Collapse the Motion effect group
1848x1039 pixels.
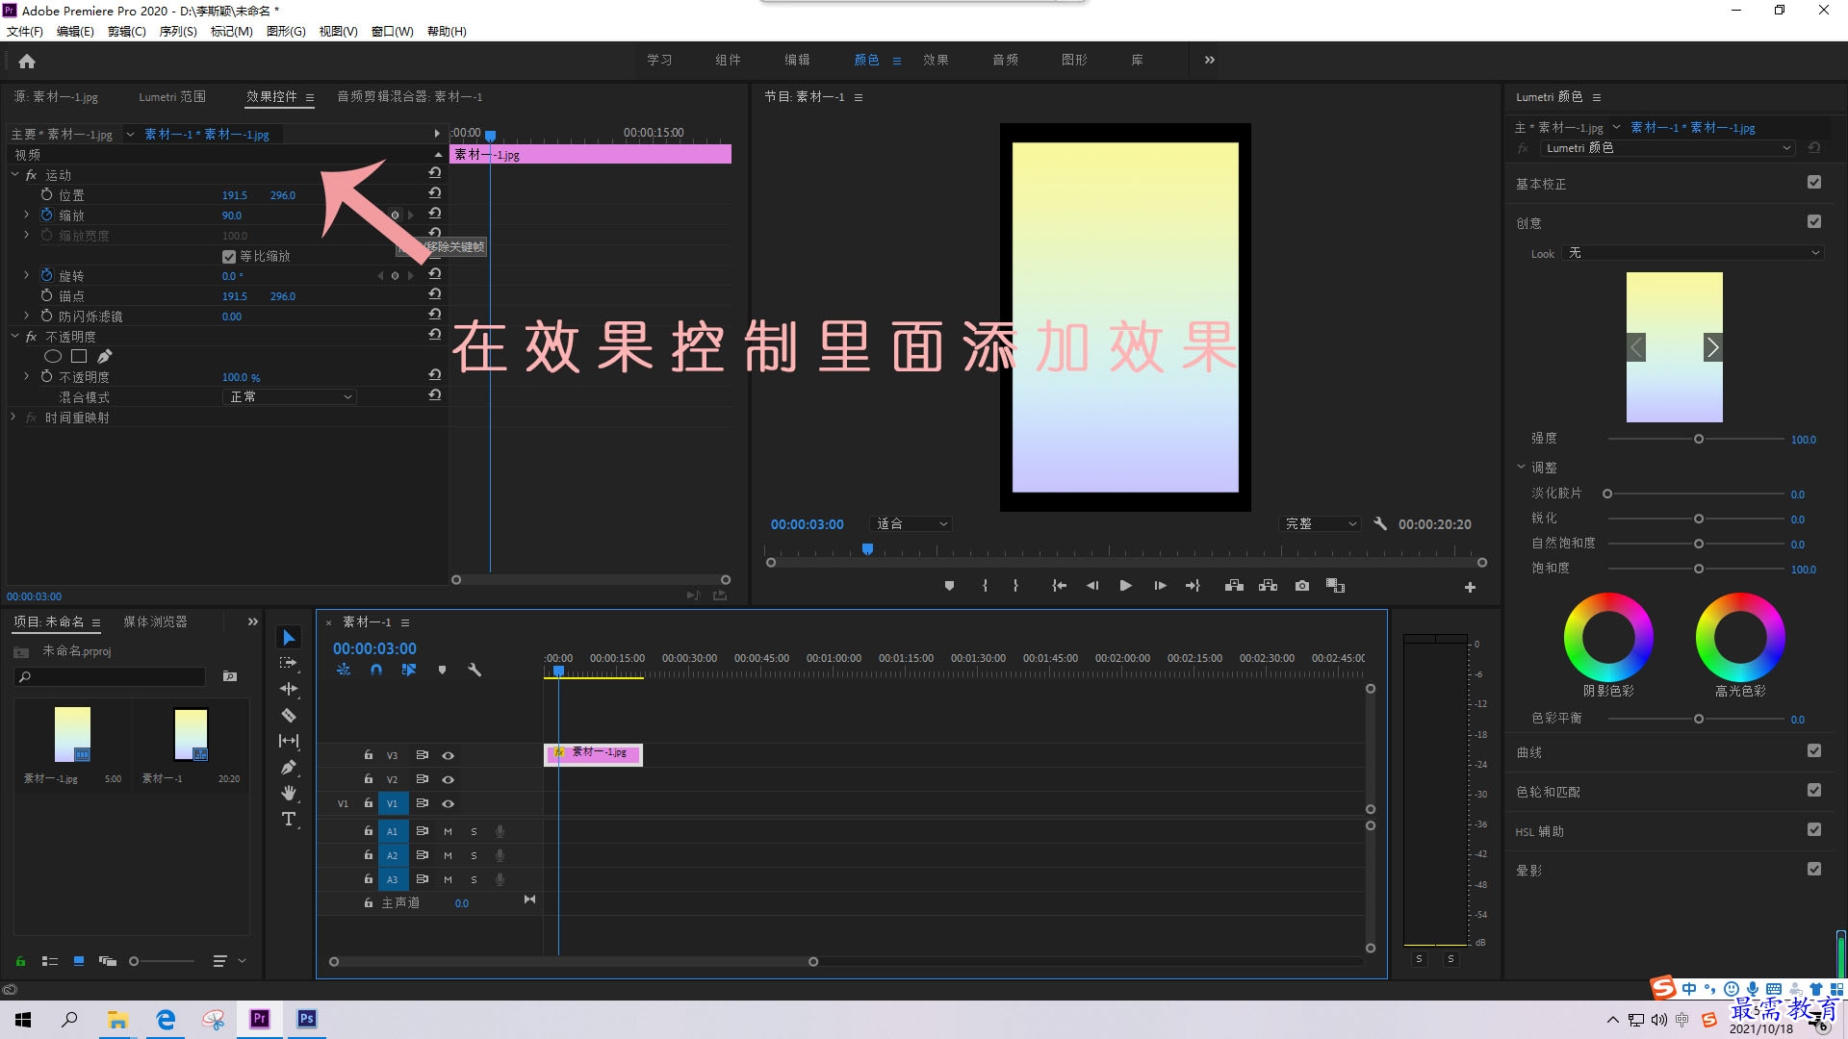14,174
